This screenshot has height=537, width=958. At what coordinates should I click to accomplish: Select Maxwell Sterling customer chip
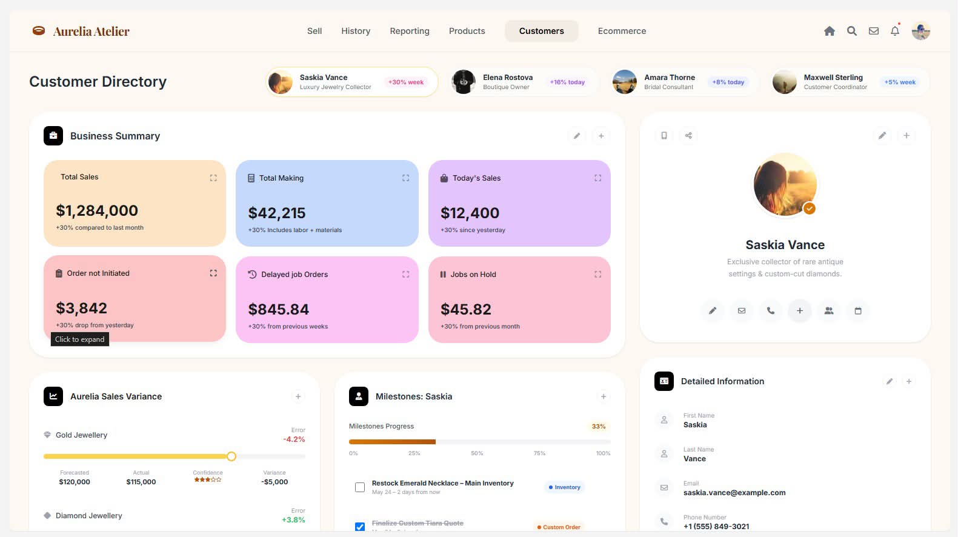[849, 82]
